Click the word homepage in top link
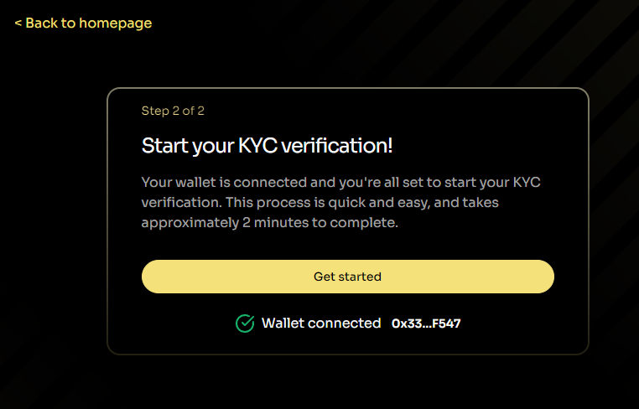Viewport: 639px width, 409px height. pos(116,23)
